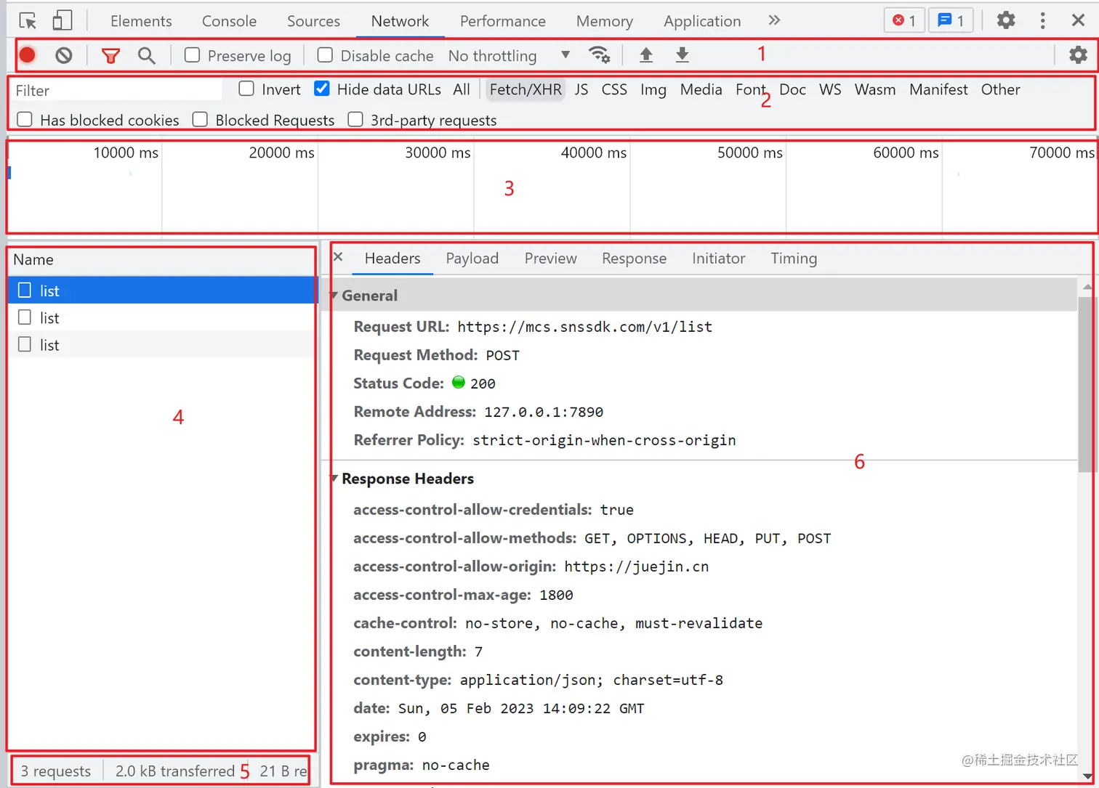Viewport: 1099px width, 788px height.
Task: Enable the Preserve log checkbox
Action: point(192,55)
